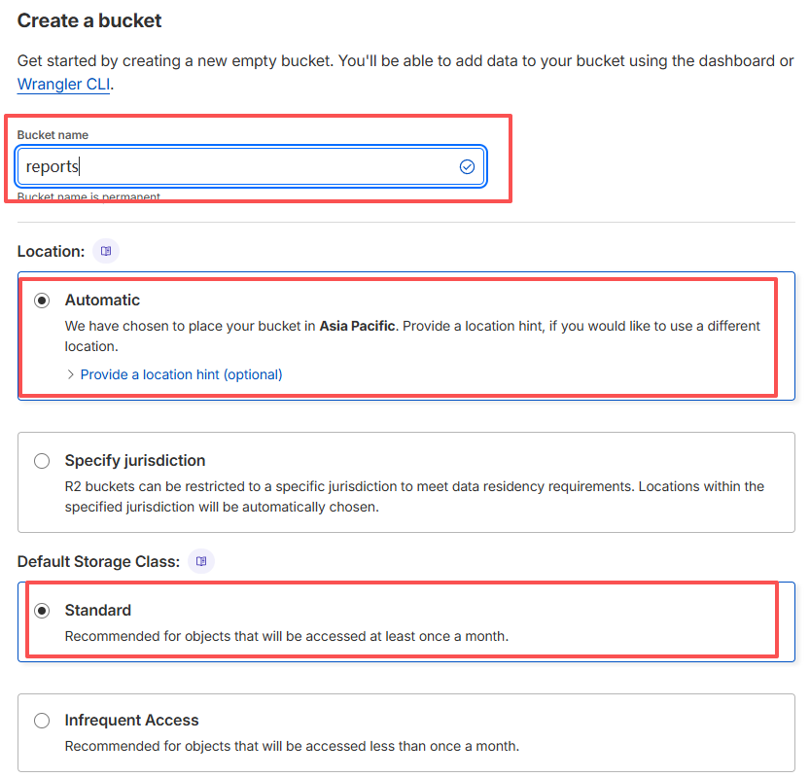Click the Default Storage Class: label

click(x=98, y=561)
